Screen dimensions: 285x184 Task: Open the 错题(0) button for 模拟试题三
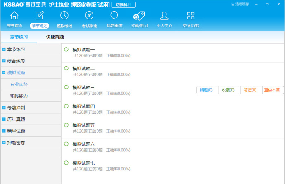[207, 90]
